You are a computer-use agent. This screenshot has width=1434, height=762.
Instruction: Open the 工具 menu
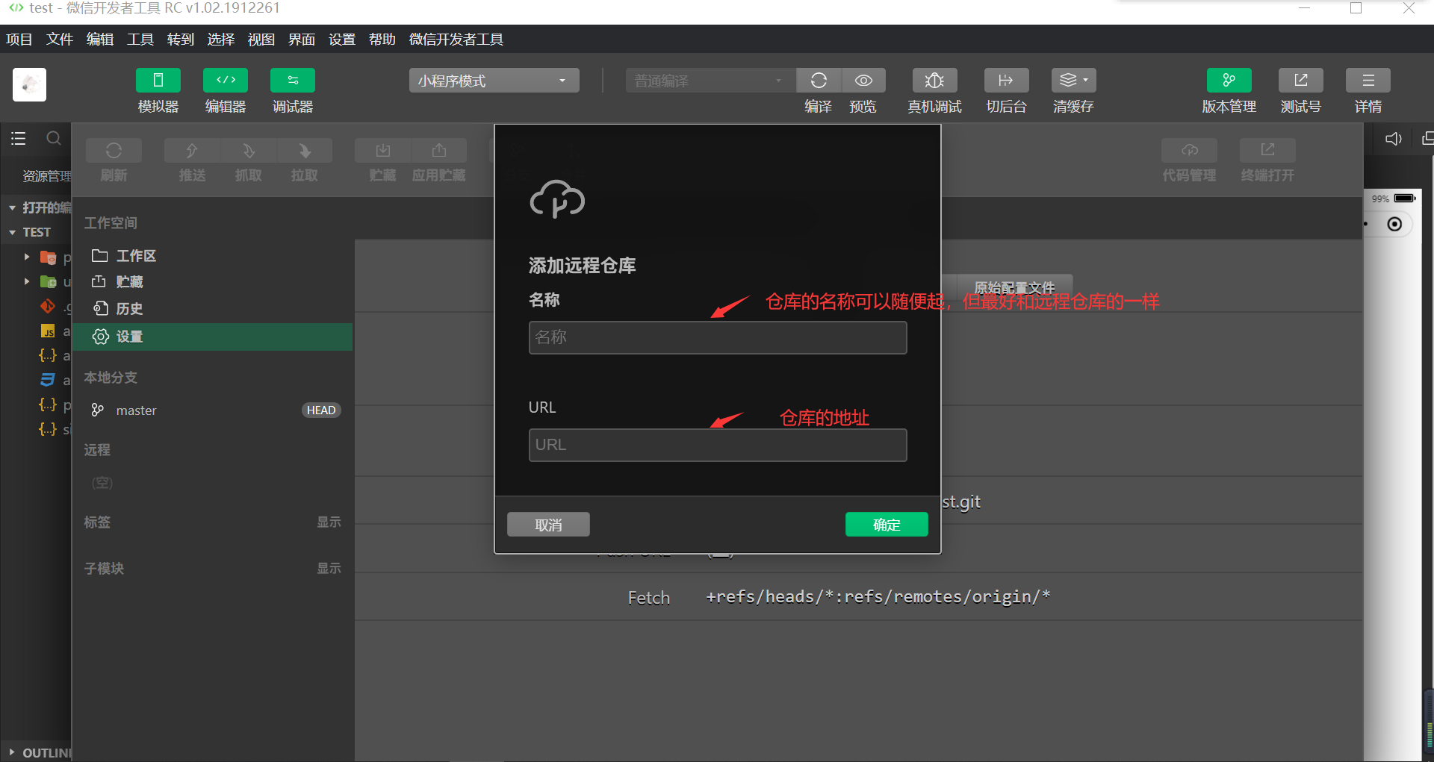[140, 40]
